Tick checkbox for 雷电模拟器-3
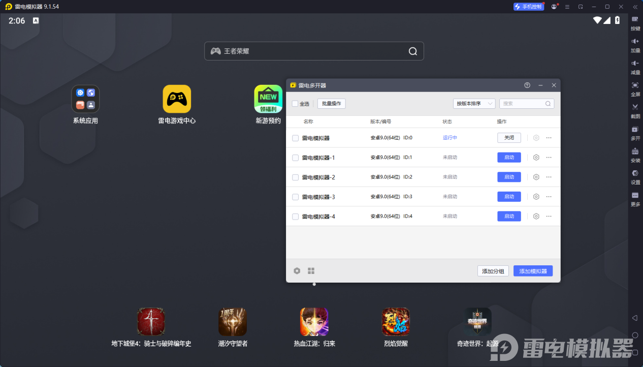Image resolution: width=643 pixels, height=367 pixels. pyautogui.click(x=295, y=197)
